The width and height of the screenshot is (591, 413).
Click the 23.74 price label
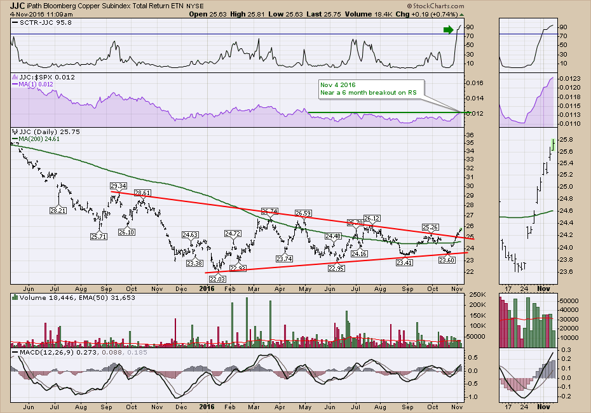click(284, 259)
